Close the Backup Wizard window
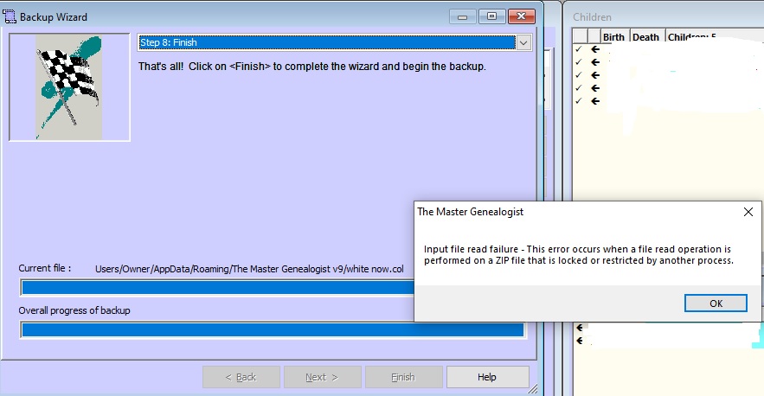The height and width of the screenshot is (396, 764). (x=522, y=16)
